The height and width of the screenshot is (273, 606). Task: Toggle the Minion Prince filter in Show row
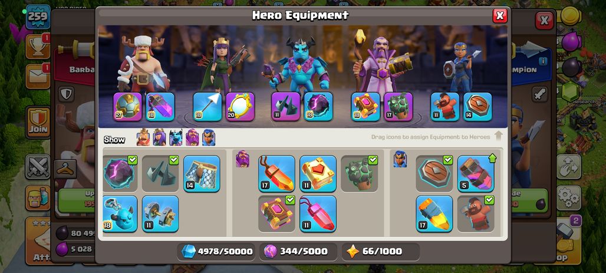[x=176, y=137]
